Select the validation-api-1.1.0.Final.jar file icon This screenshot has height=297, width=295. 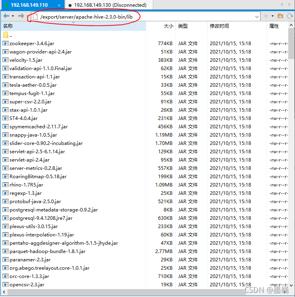[6, 69]
